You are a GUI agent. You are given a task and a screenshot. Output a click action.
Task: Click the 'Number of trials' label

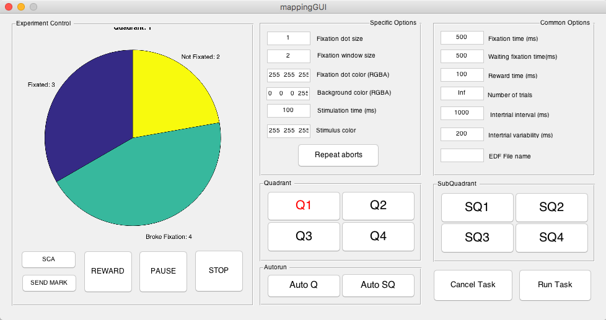pos(510,95)
